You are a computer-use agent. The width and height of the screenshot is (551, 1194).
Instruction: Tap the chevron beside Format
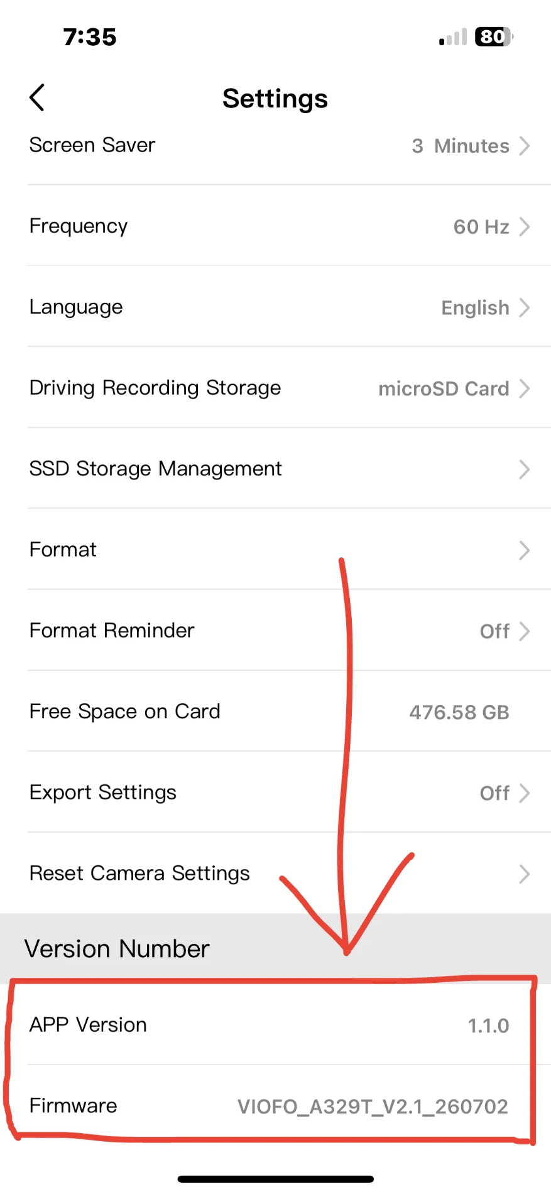click(525, 550)
